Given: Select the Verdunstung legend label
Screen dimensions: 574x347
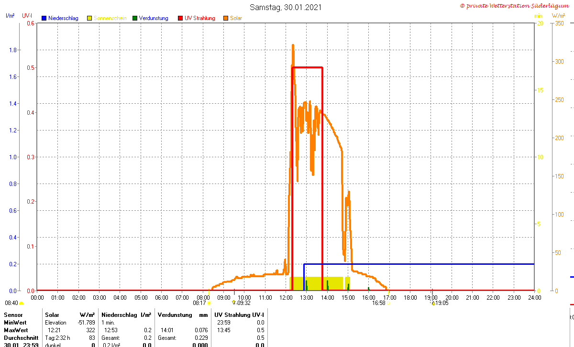Looking at the screenshot, I should coord(154,18).
